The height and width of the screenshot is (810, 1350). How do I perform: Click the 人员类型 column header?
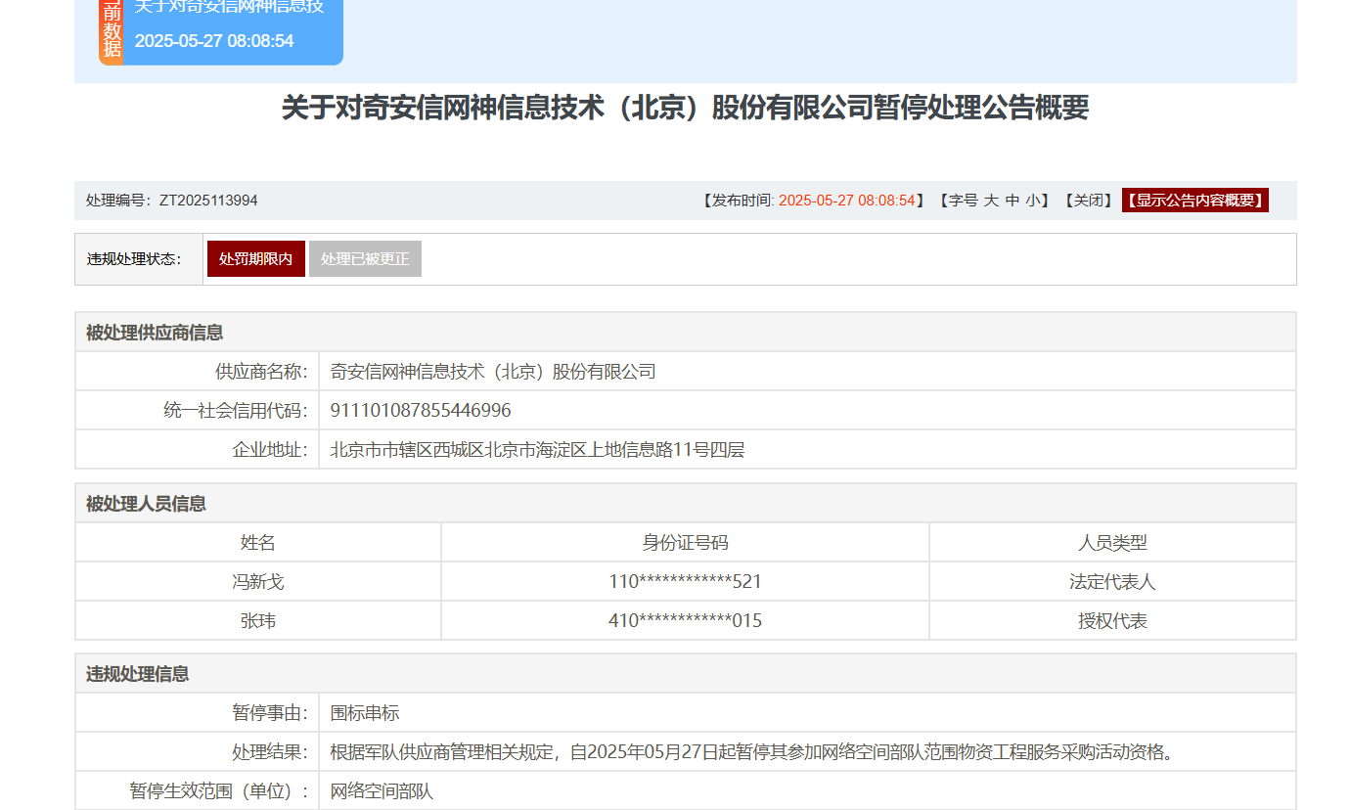pos(1112,542)
